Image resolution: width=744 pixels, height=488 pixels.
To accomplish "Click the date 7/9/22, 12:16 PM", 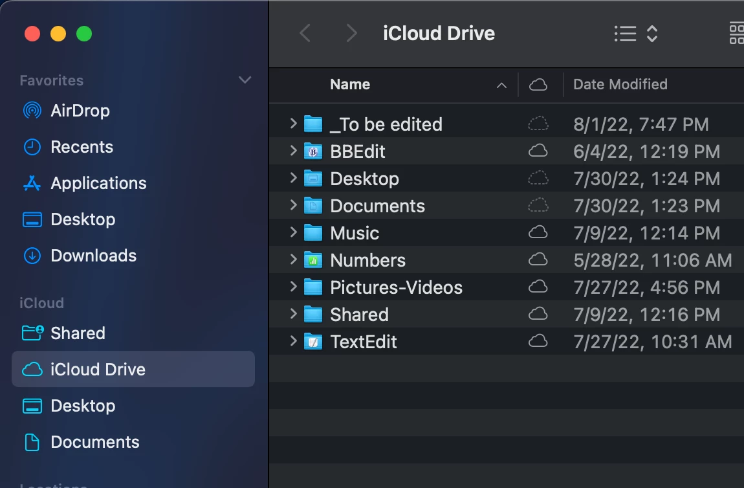I will click(x=647, y=315).
